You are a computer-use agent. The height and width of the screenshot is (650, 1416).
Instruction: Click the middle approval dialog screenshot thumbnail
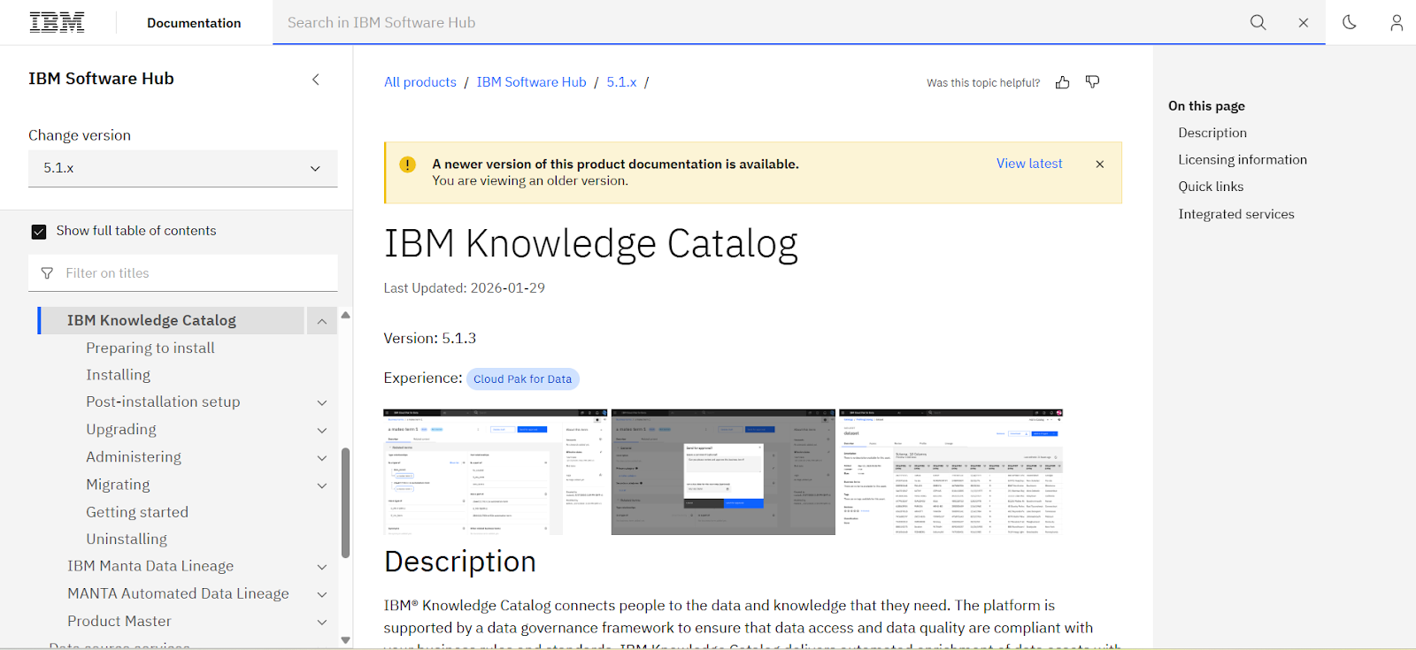[723, 472]
